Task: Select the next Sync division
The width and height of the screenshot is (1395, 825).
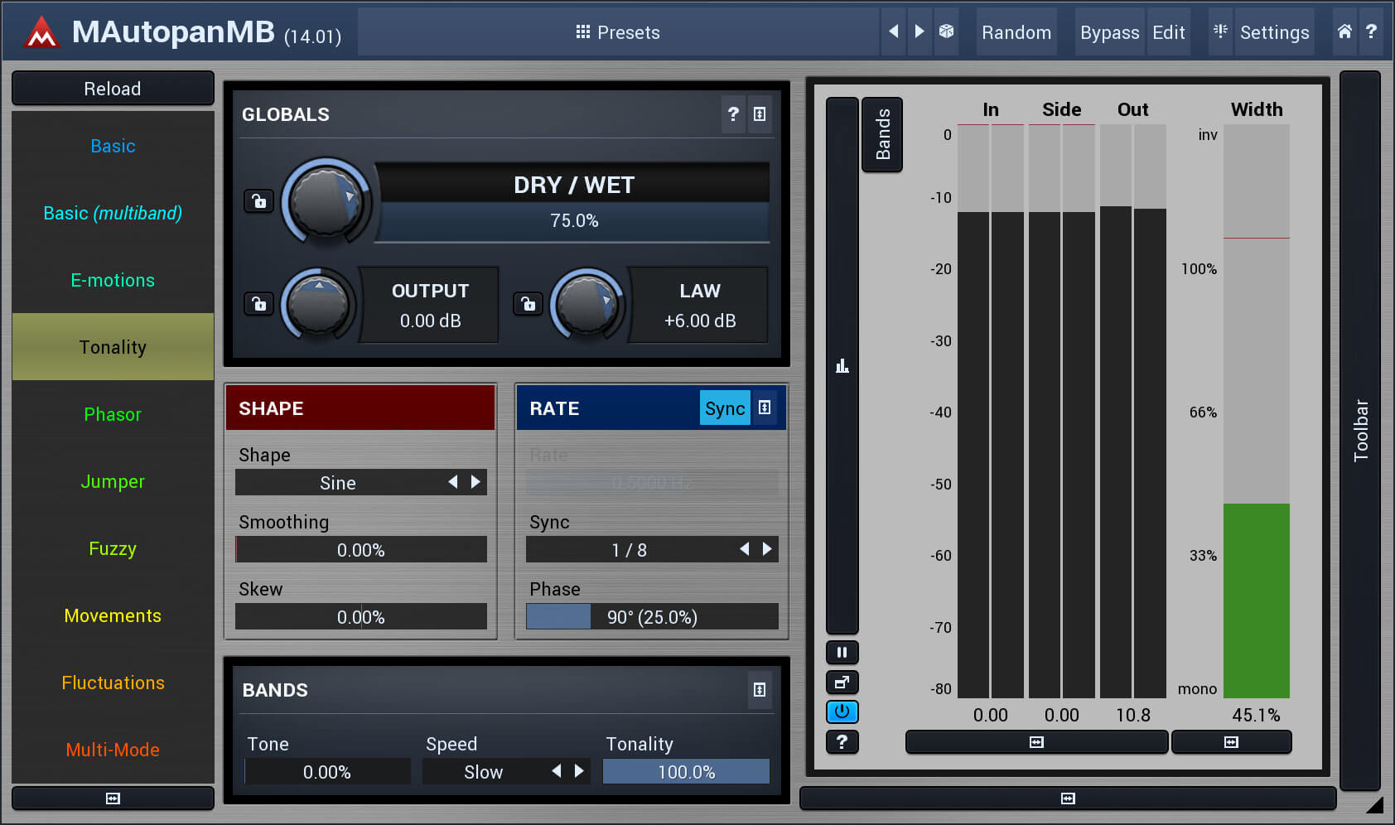Action: pyautogui.click(x=767, y=549)
